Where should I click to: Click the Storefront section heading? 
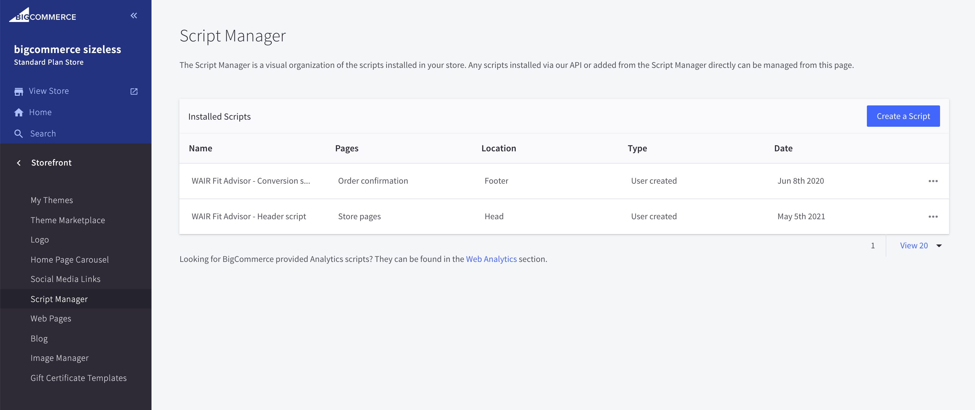point(51,163)
